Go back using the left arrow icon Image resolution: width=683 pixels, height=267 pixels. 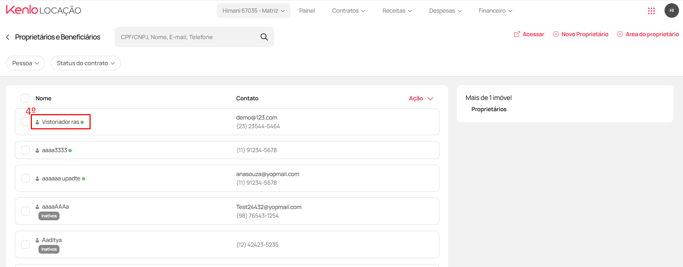point(8,37)
